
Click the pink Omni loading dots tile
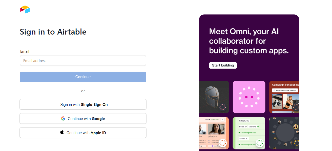click(x=249, y=97)
